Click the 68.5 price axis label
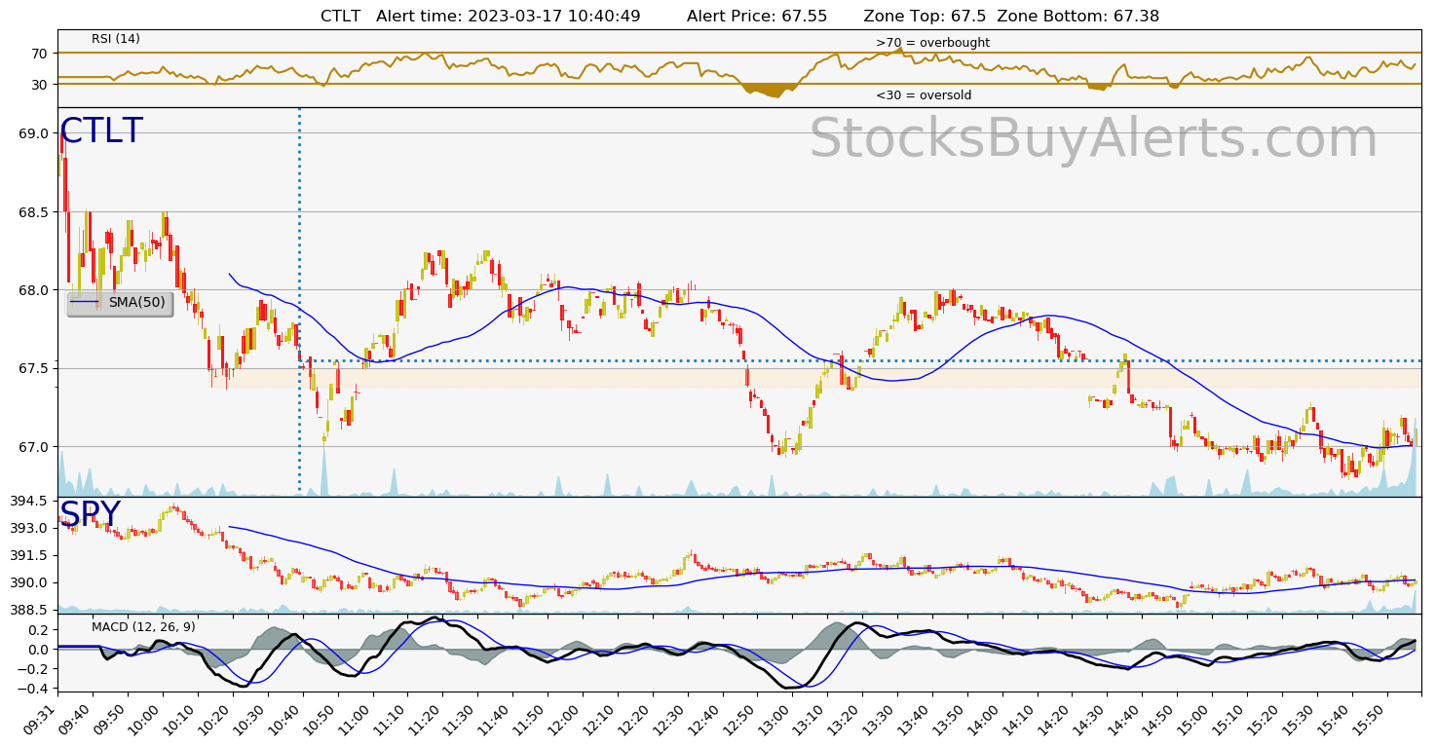The width and height of the screenshot is (1436, 748). coord(36,212)
